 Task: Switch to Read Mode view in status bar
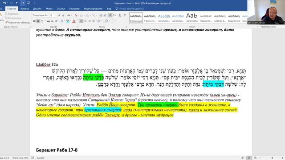tap(243, 158)
